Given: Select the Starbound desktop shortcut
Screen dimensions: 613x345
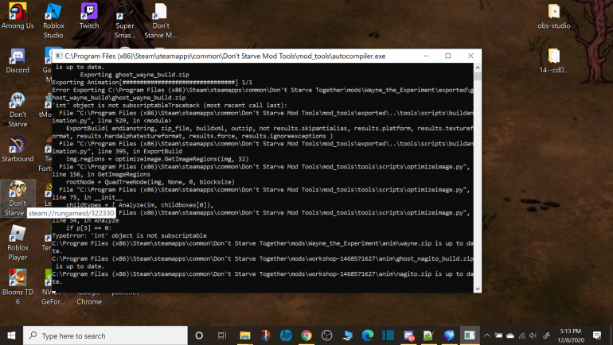Looking at the screenshot, I should (x=18, y=146).
